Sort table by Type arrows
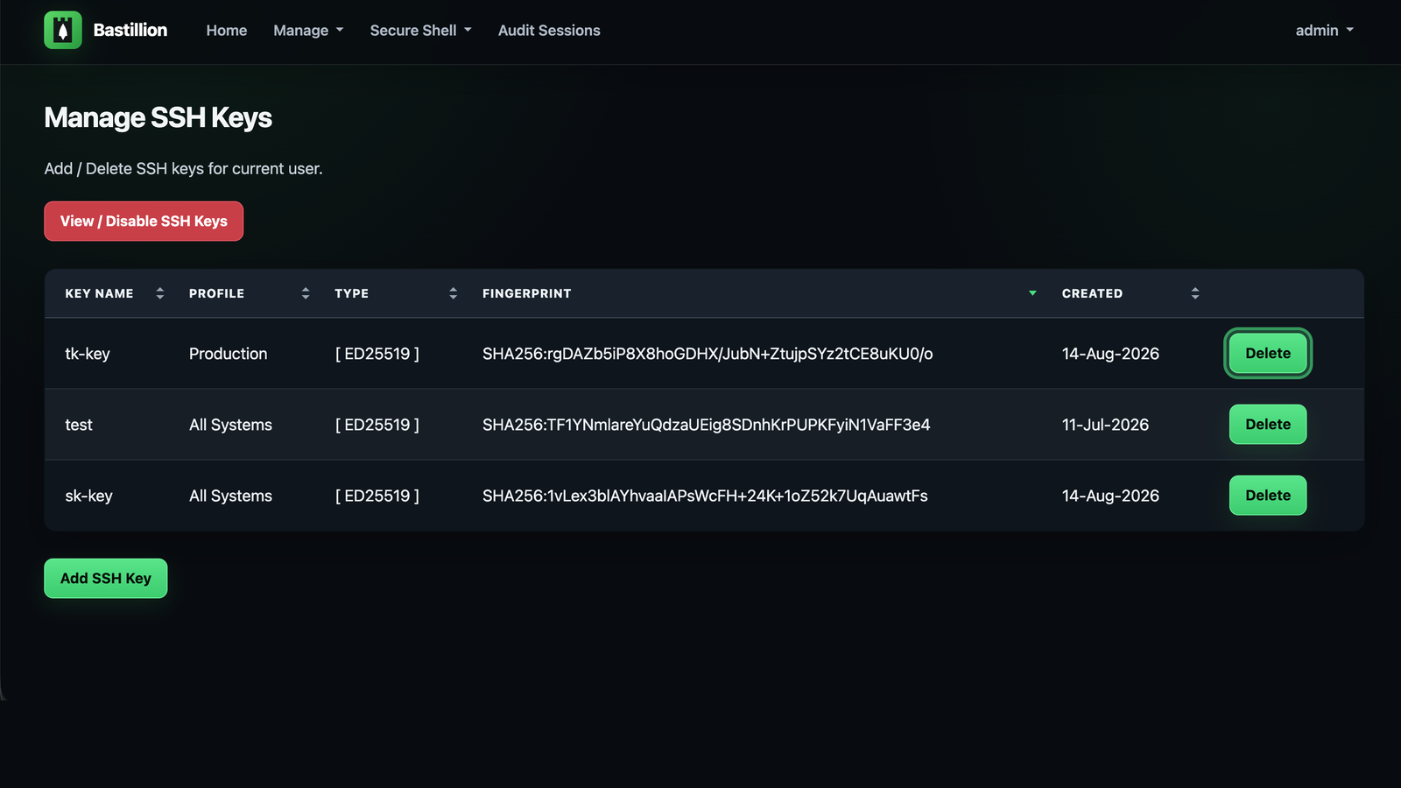 point(454,293)
